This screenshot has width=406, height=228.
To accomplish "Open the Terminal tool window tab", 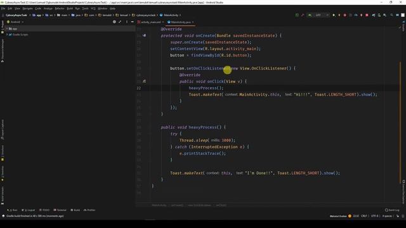I will tap(60, 210).
